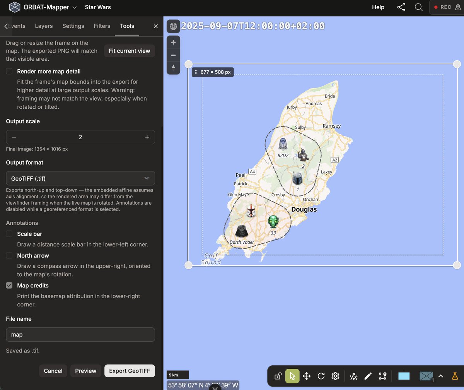
Task: Click the globe projection icon on map
Action: tap(173, 26)
